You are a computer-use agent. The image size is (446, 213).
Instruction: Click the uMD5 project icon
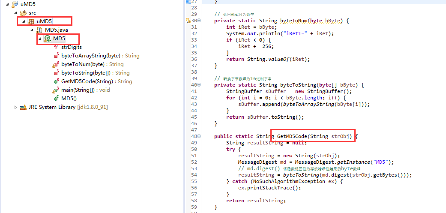[x=15, y=4]
